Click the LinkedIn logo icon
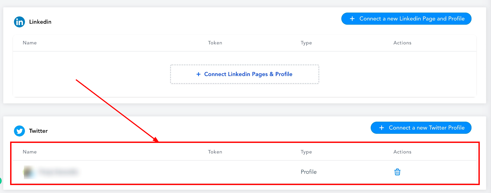491x193 pixels. (x=19, y=22)
